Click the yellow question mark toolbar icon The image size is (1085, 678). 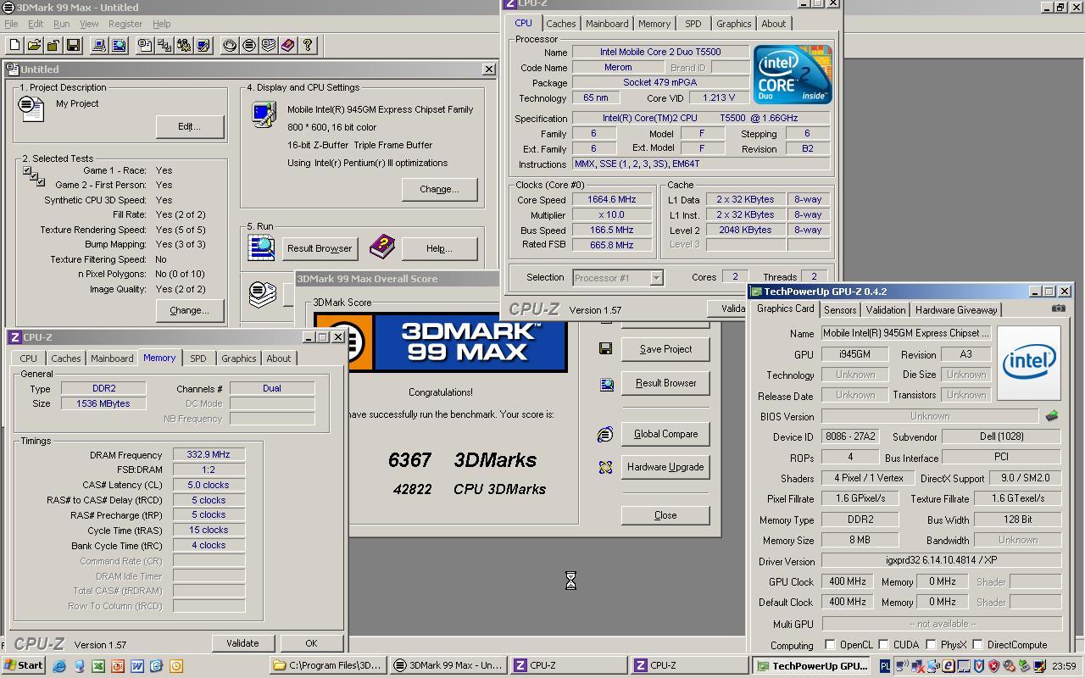[x=308, y=45]
